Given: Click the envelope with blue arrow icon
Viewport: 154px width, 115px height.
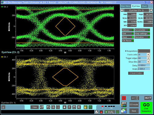Looking at the screenshot, I should [124, 111].
